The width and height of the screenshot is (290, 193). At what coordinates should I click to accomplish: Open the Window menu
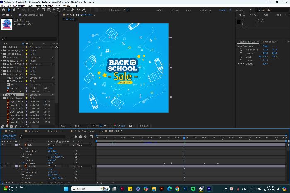[x=66, y=6]
